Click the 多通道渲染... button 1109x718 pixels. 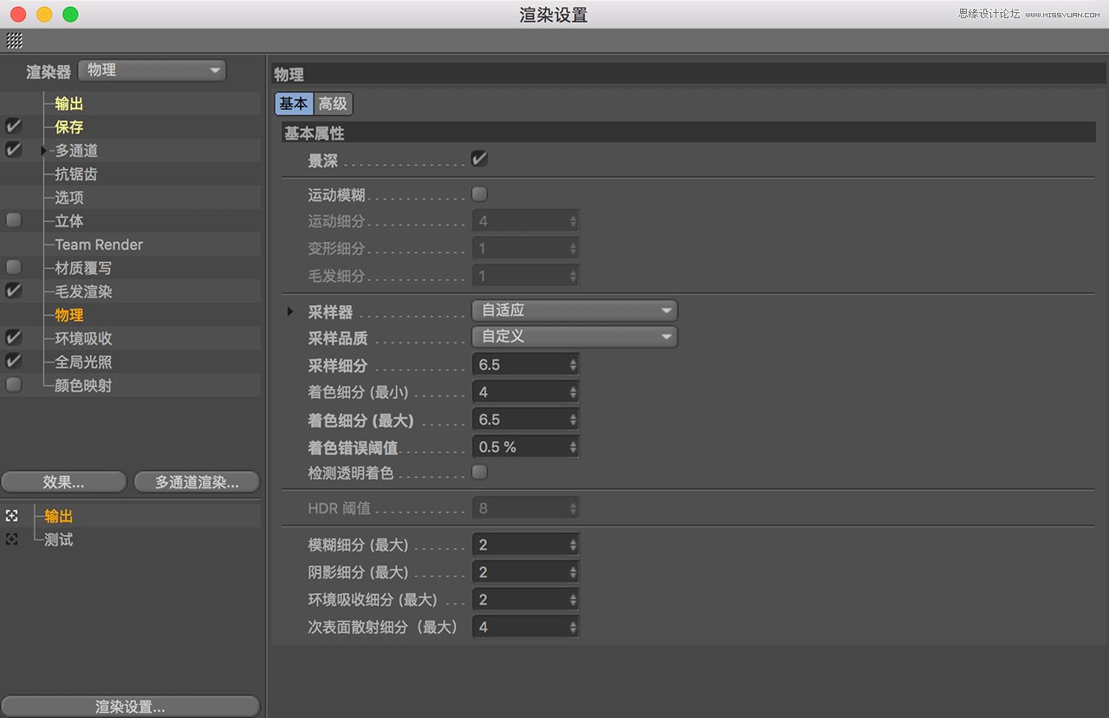pyautogui.click(x=197, y=481)
